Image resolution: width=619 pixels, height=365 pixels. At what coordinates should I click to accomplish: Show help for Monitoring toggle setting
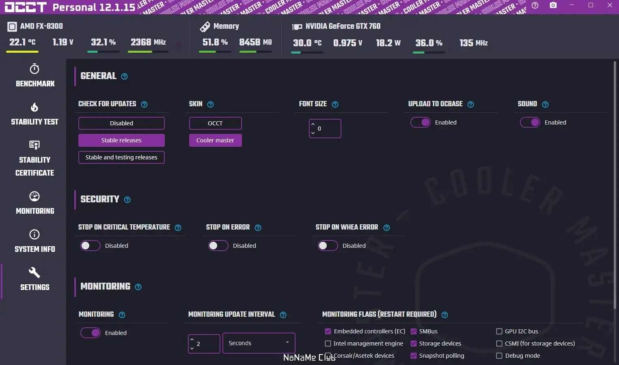[x=122, y=315]
